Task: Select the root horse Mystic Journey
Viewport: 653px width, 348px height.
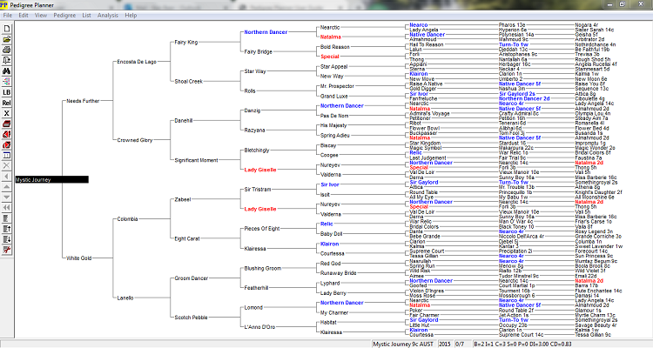Action: pos(51,180)
